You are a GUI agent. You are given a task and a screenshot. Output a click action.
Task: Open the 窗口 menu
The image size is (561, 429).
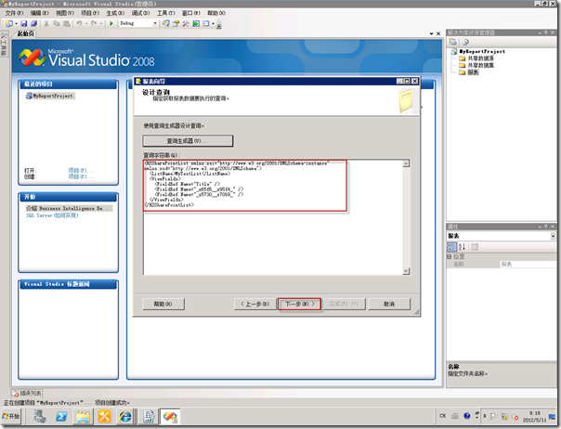tap(191, 13)
